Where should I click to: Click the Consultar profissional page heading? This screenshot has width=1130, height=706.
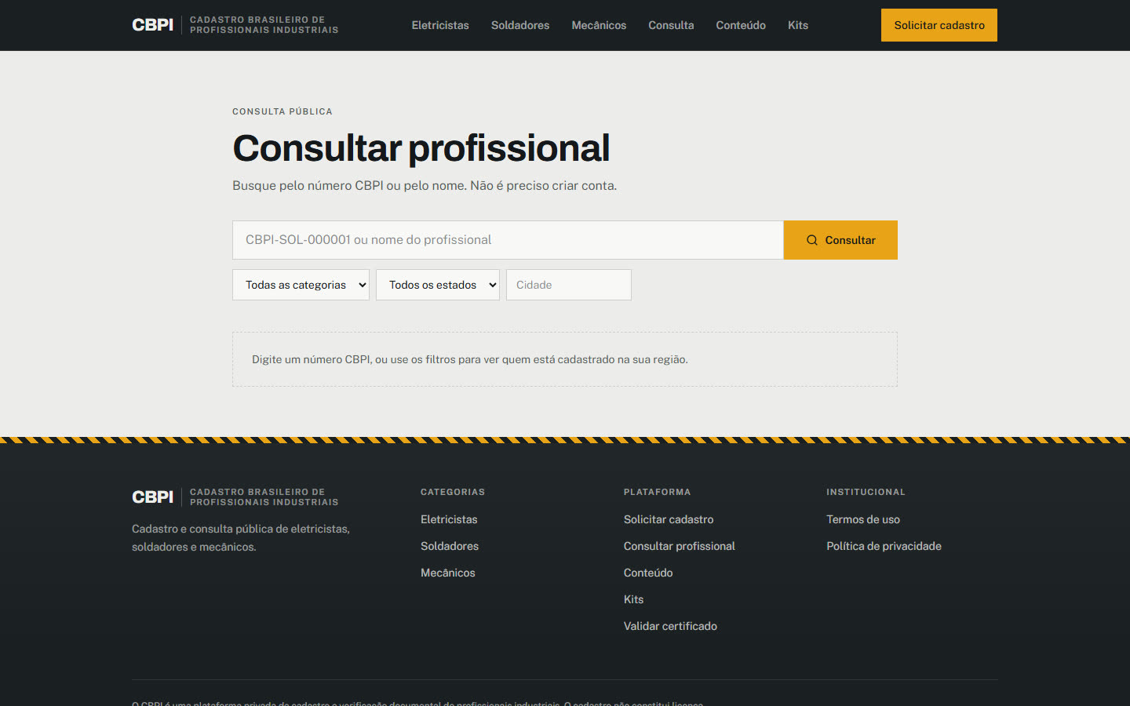point(421,148)
